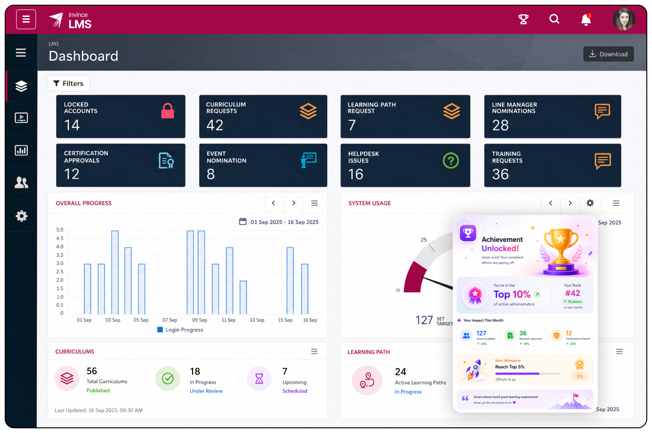The width and height of the screenshot is (652, 433).
Task: Open the Line Manager Nominations count 28
Action: (500, 125)
